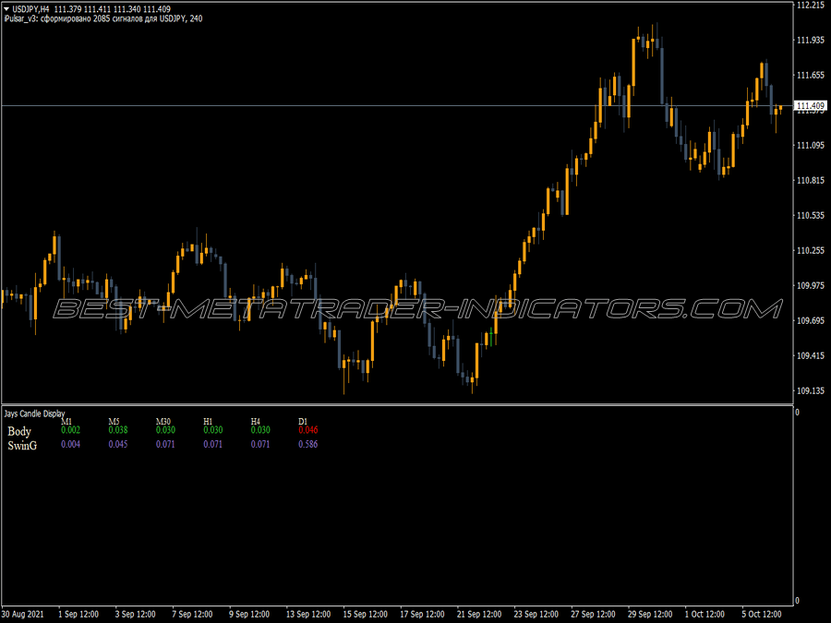Click the M30 timeframe header

click(163, 420)
